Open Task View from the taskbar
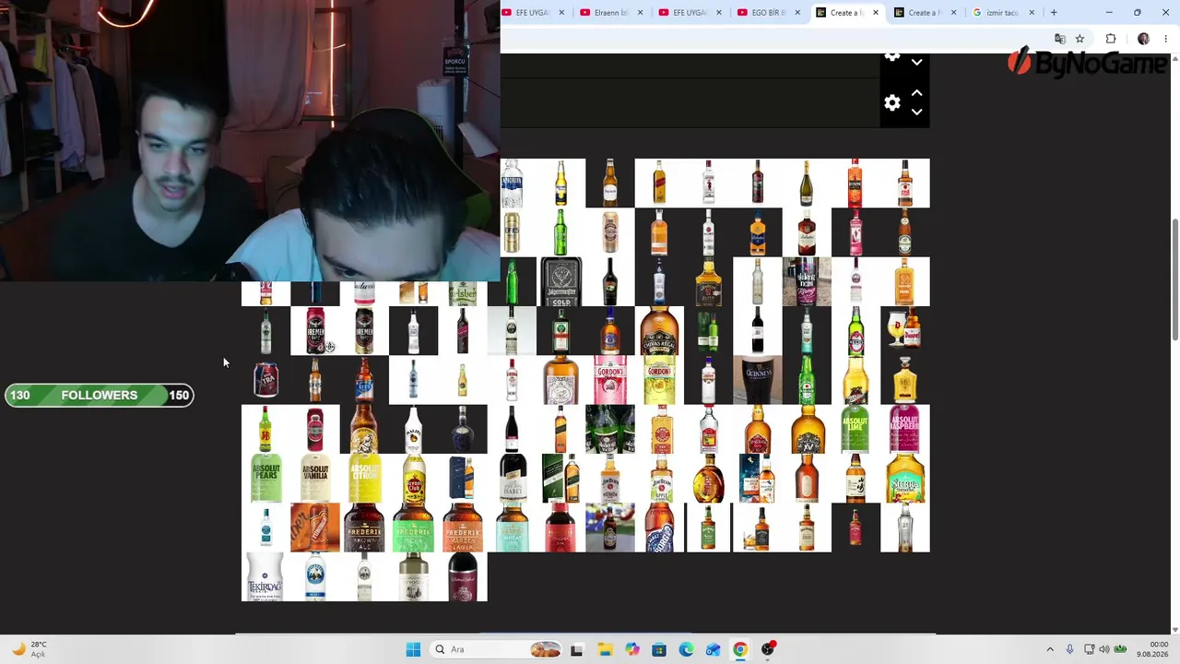 point(576,649)
